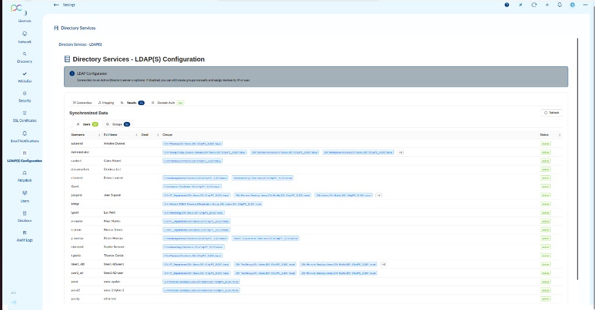The width and height of the screenshot is (595, 310).
Task: Expand the +1 extra groups for j.dupont
Action: 379,195
